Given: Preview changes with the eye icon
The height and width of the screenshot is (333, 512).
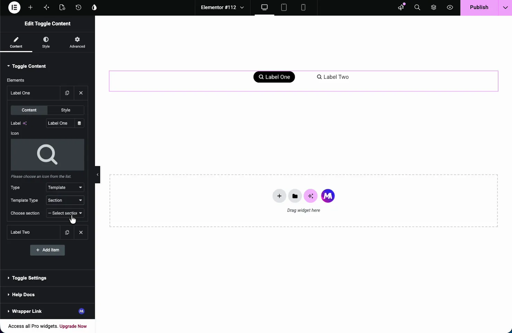Looking at the screenshot, I should 450,7.
